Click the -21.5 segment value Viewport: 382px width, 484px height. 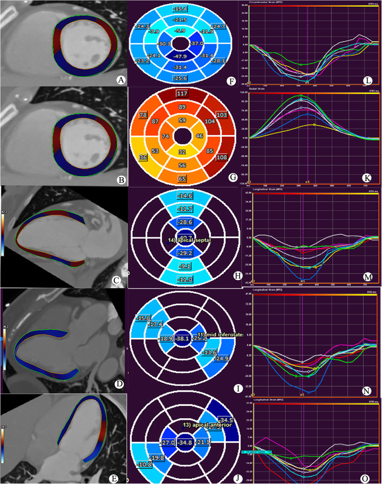(180, 20)
